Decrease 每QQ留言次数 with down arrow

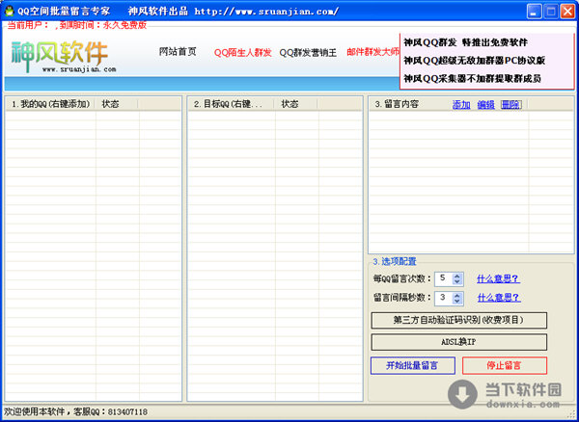point(457,282)
